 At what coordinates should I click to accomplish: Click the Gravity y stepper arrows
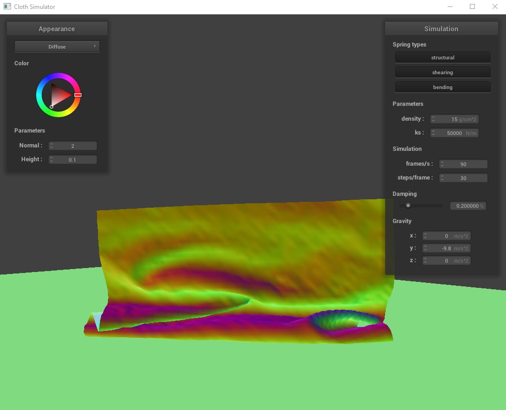425,248
